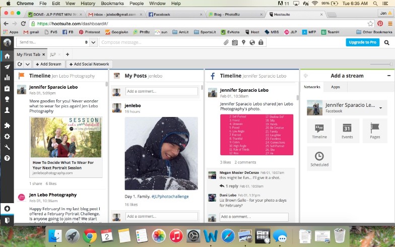This screenshot has height=247, width=395.
Task: Open the #JLPphotochallenge hashtag link
Action: [x=170, y=197]
